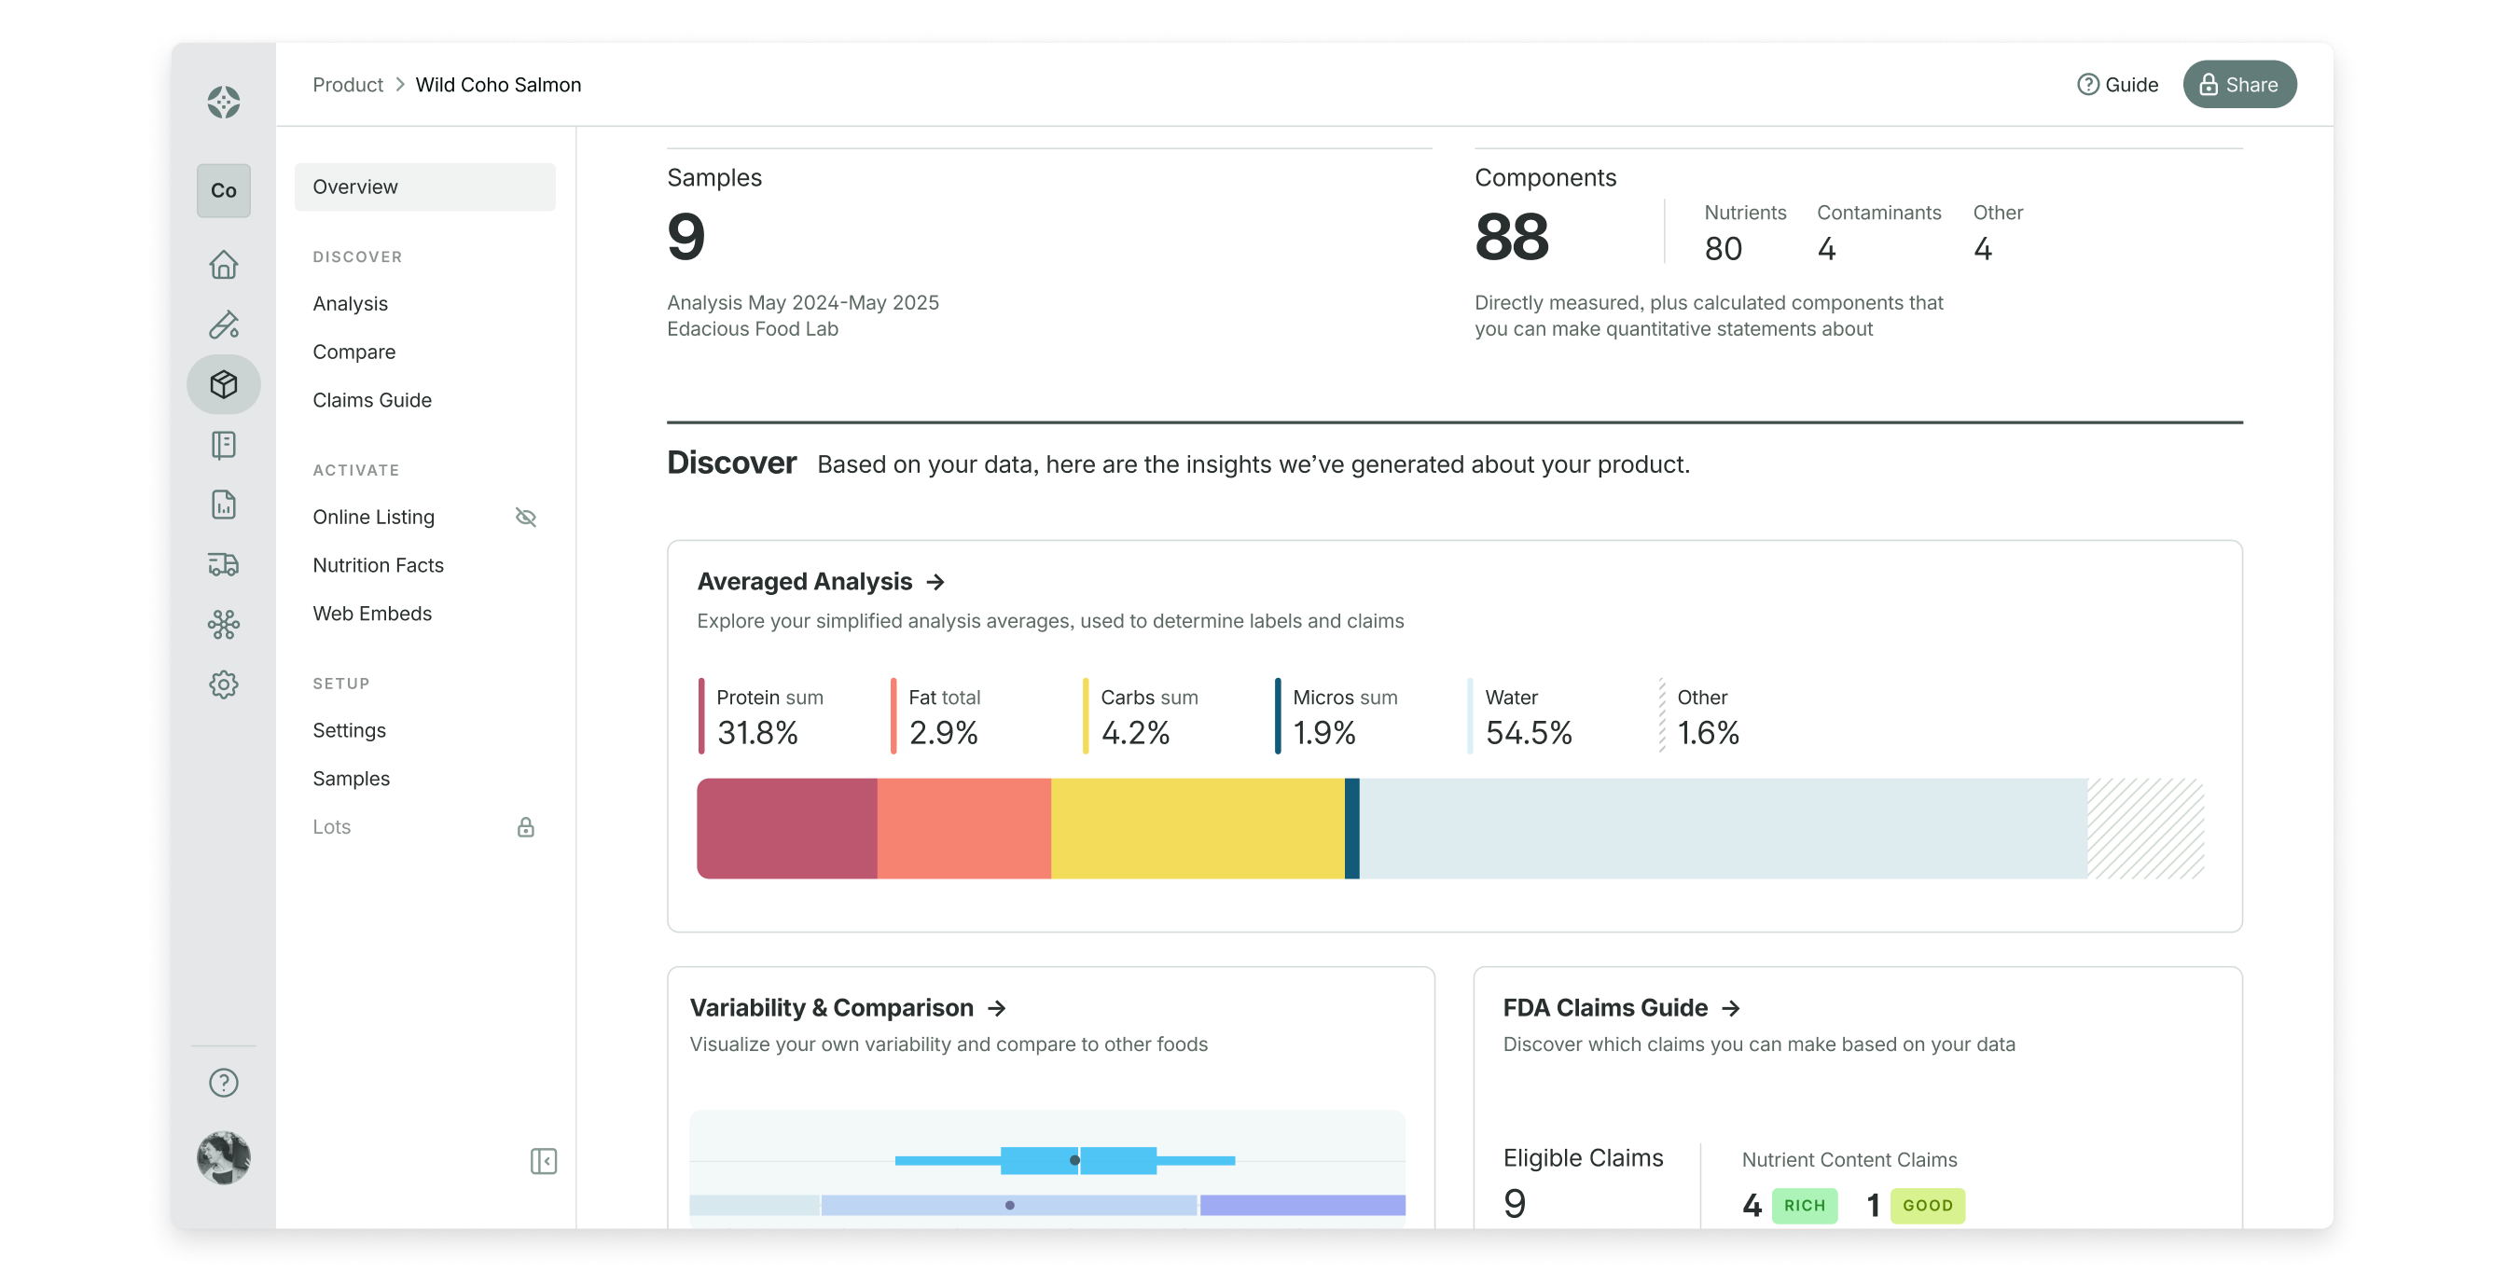Collapse the side navigation panel

click(x=543, y=1161)
